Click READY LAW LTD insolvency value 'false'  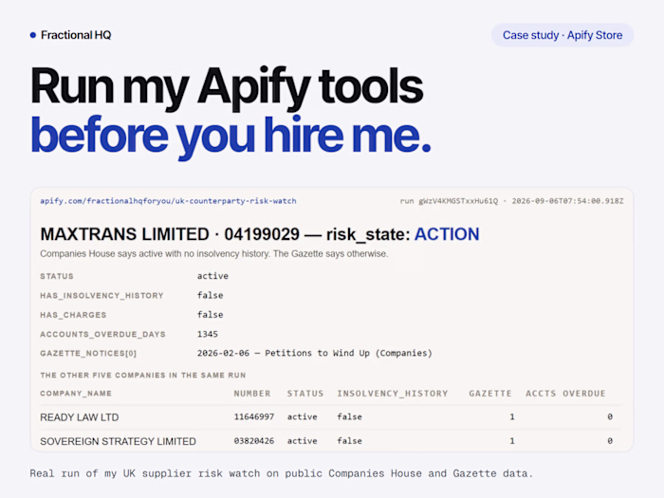coord(350,417)
